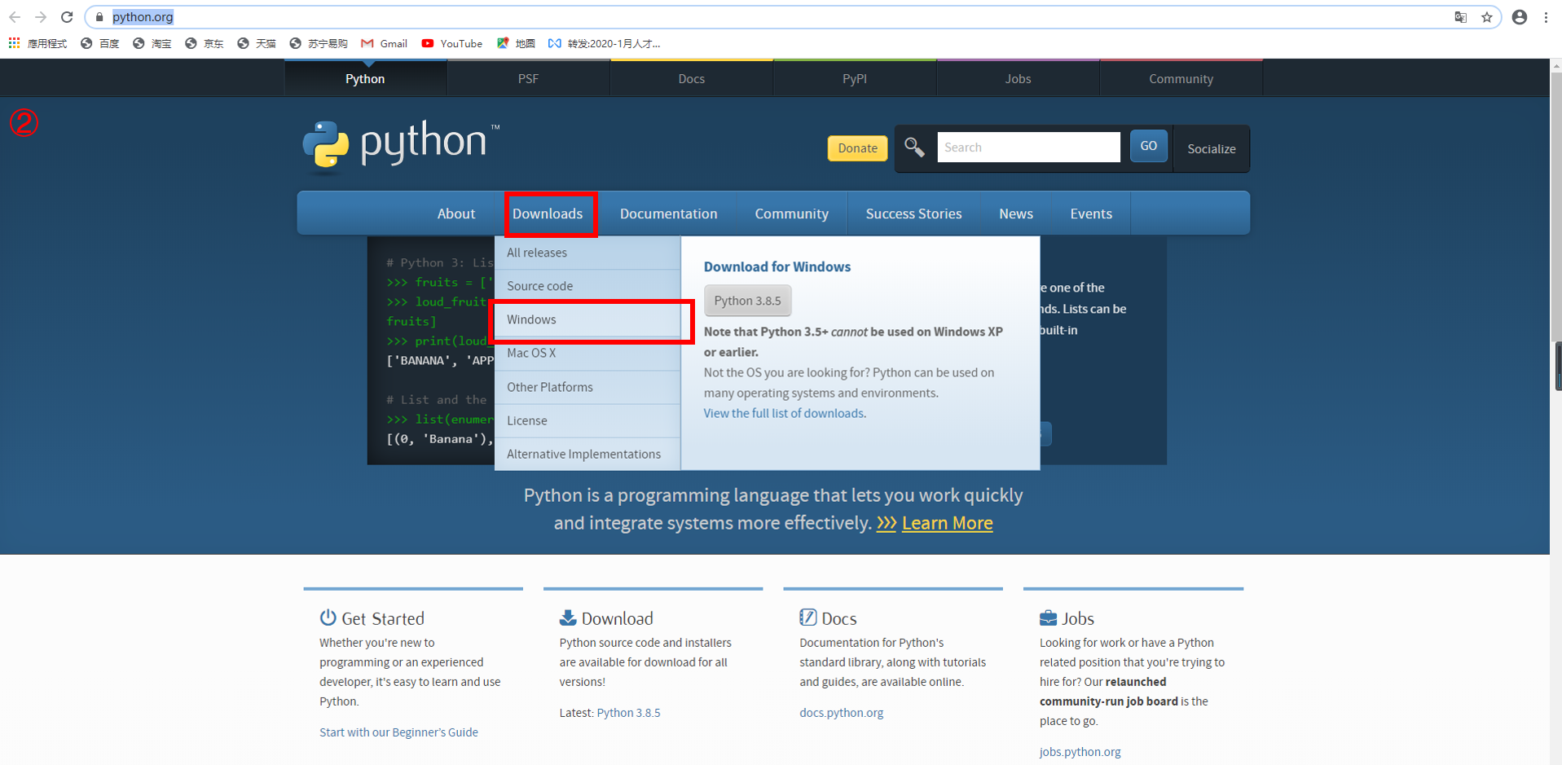Open the 转发:2020-1月 mail bookmark

click(x=605, y=43)
